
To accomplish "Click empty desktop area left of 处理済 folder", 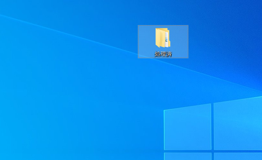I will click(x=80, y=42).
